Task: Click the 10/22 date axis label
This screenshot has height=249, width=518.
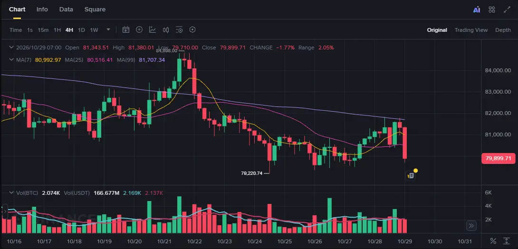Action: tap(195, 241)
